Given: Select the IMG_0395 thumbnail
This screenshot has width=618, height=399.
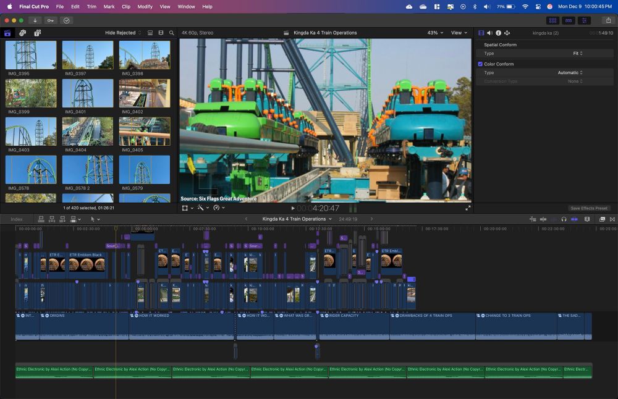Looking at the screenshot, I should [31, 55].
